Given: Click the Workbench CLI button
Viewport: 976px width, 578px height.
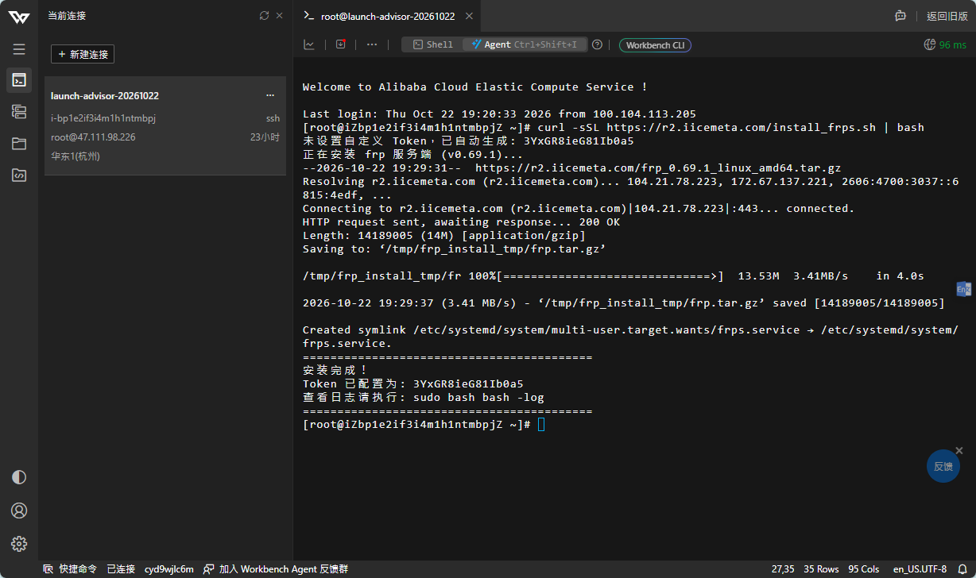Looking at the screenshot, I should tap(655, 45).
